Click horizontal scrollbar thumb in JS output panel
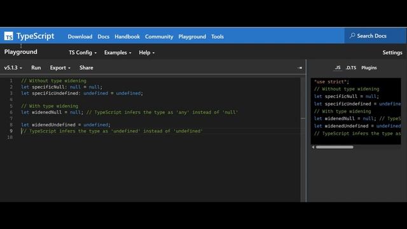Image resolution: width=407 pixels, height=229 pixels. (x=335, y=147)
